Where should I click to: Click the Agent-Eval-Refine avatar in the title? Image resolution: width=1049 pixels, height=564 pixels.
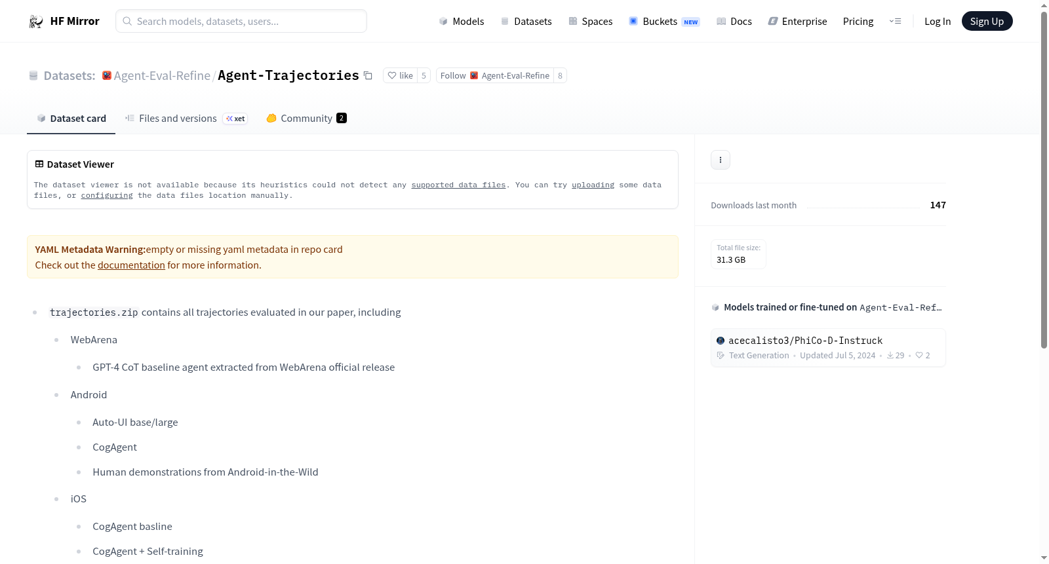[107, 76]
